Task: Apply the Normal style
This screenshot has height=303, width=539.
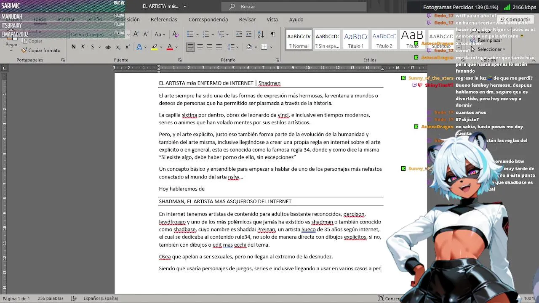Action: point(299,40)
